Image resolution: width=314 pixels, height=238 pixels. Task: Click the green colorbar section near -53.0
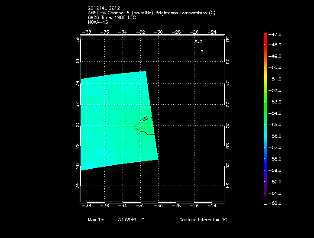point(265,102)
